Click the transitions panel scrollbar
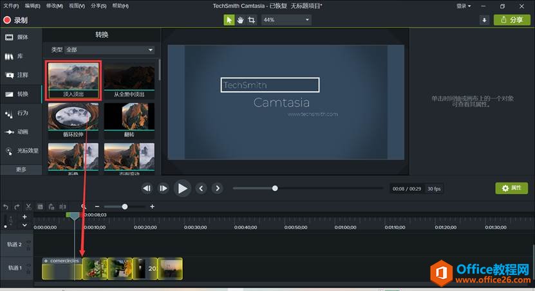 [159, 71]
